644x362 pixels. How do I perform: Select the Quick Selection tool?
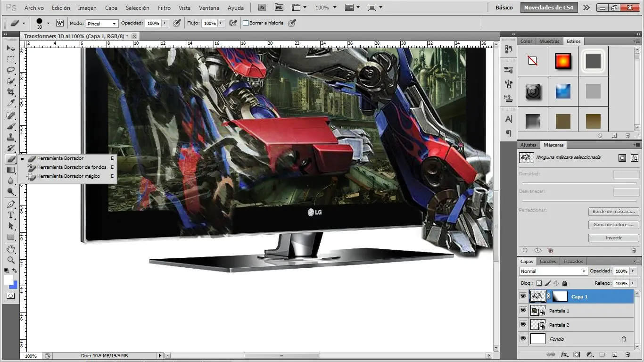coord(11,81)
